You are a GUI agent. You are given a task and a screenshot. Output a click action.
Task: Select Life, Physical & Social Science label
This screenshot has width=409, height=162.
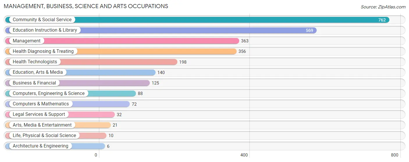[44, 136]
